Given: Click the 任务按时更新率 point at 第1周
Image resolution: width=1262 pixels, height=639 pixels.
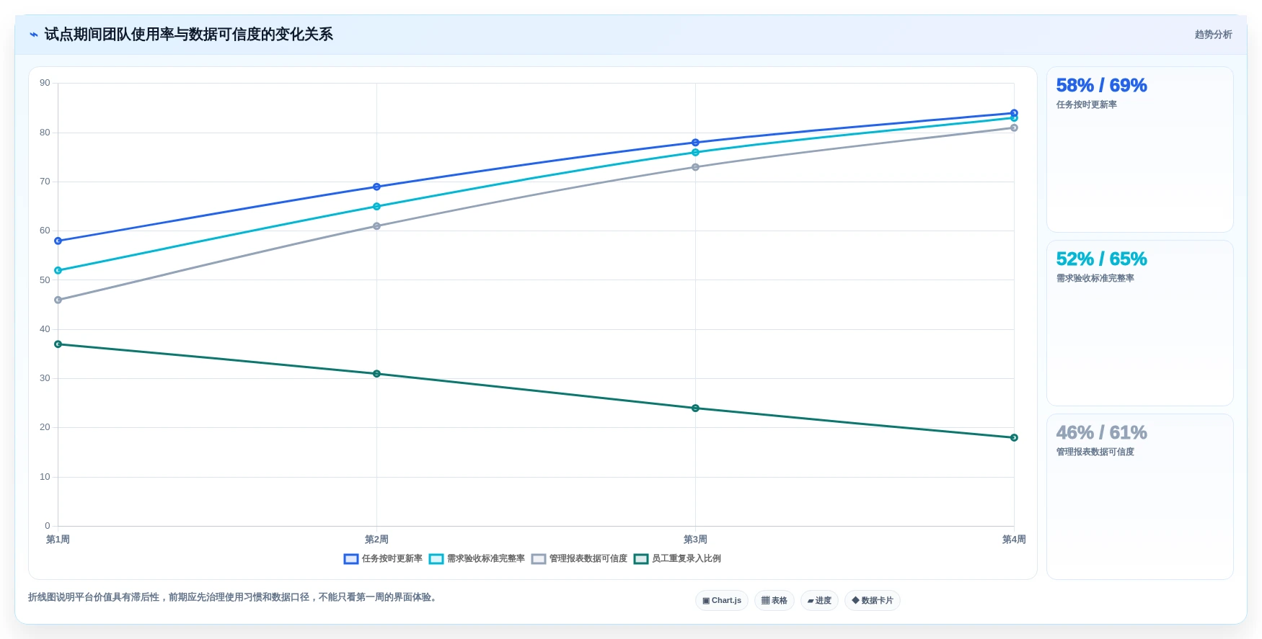Looking at the screenshot, I should 58,241.
